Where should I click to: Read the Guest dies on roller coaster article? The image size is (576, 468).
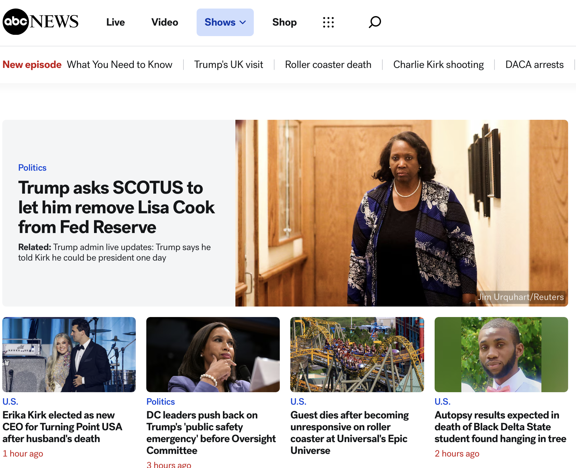tap(349, 433)
